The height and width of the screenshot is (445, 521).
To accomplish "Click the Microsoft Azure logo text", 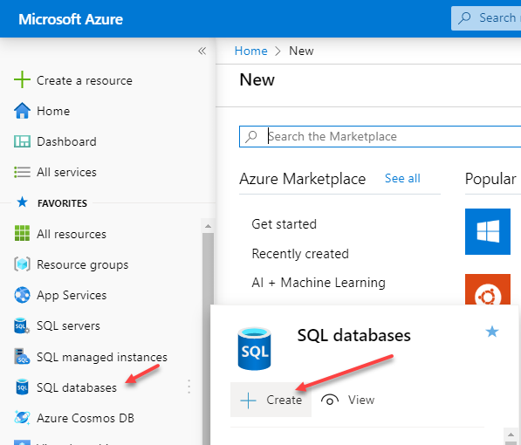I will coord(71,19).
